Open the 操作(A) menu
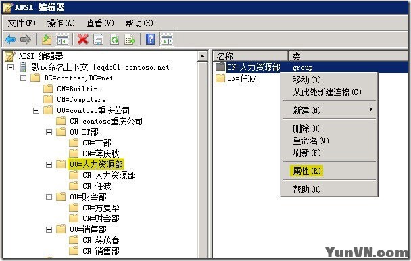Image resolution: width=411 pixels, height=261 pixels. click(61, 23)
